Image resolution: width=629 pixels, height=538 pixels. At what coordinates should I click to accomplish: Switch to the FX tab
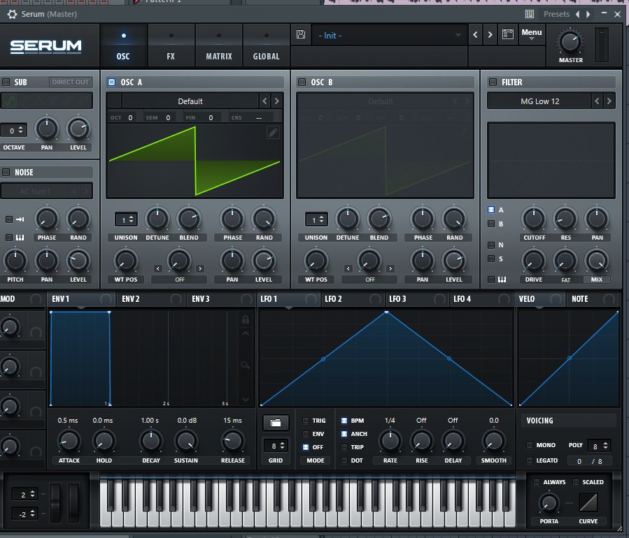click(171, 46)
